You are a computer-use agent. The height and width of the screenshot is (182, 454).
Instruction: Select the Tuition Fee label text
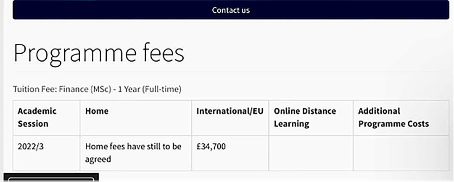coord(35,90)
